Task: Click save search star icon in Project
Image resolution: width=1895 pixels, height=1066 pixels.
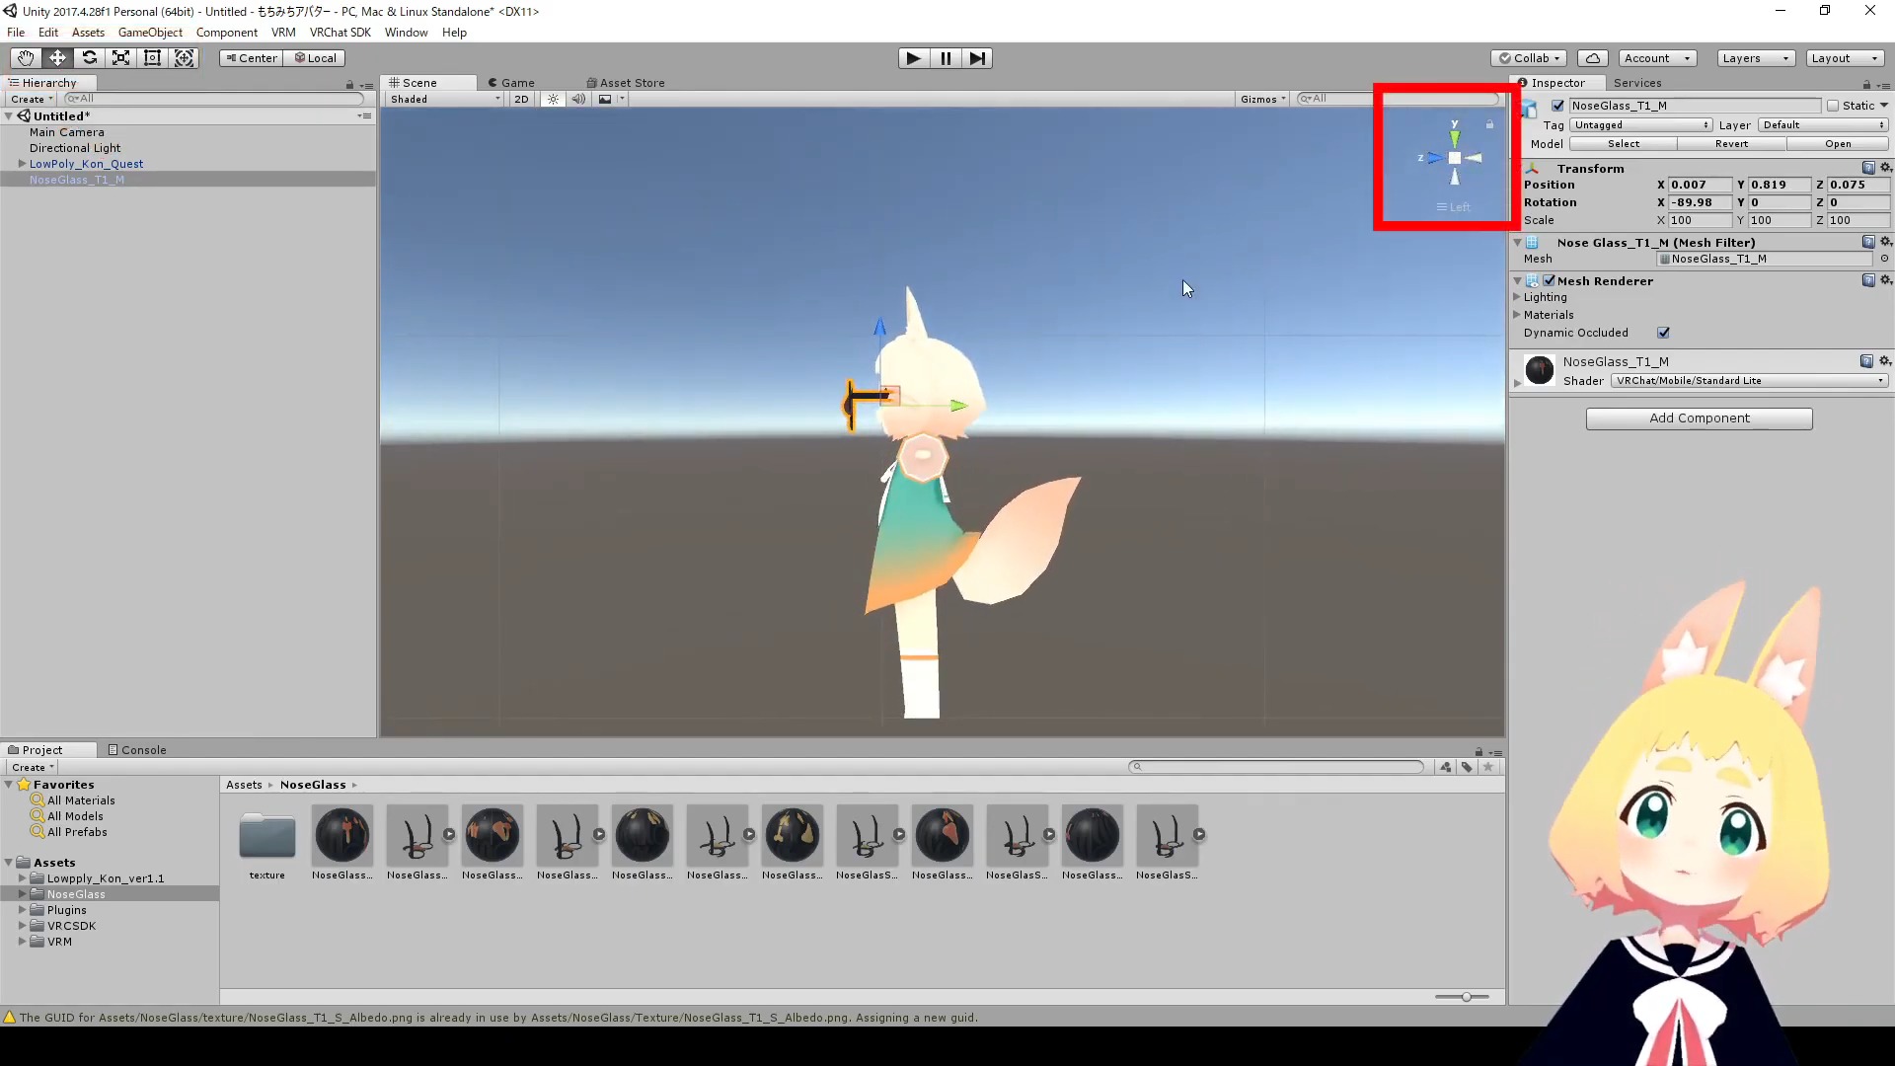Action: point(1488,767)
